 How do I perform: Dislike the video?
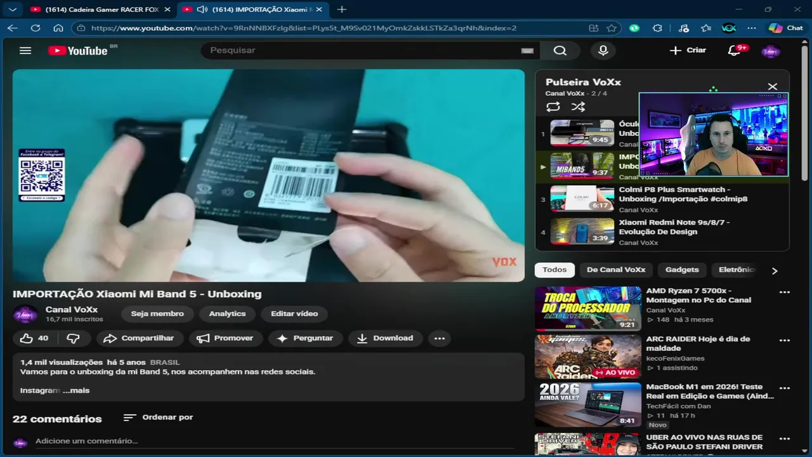74,338
